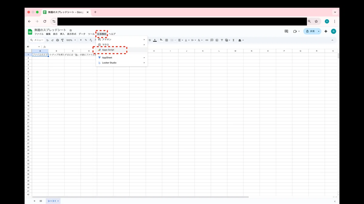The width and height of the screenshot is (364, 204).
Task: Open the zoom 100% dropdown
Action: point(71,40)
